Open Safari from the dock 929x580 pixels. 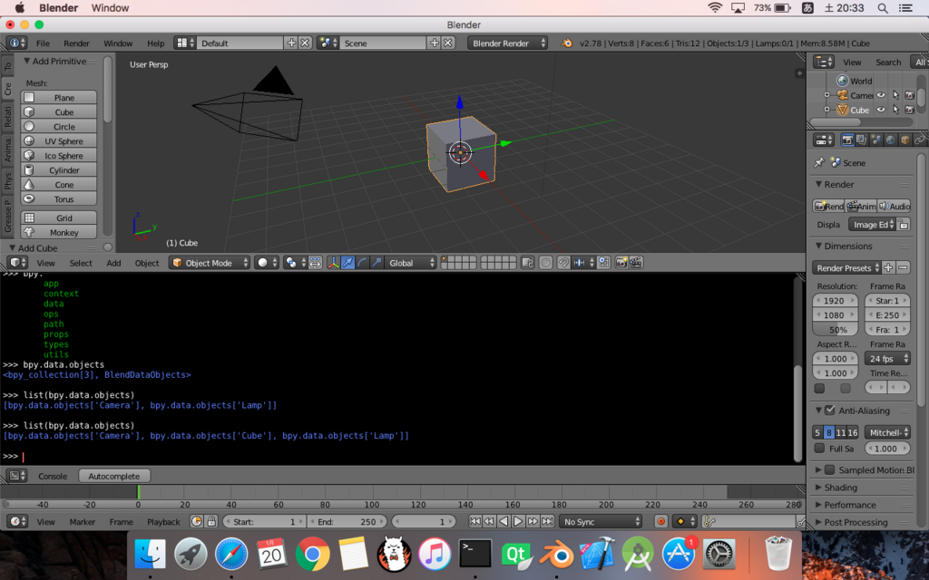[231, 555]
